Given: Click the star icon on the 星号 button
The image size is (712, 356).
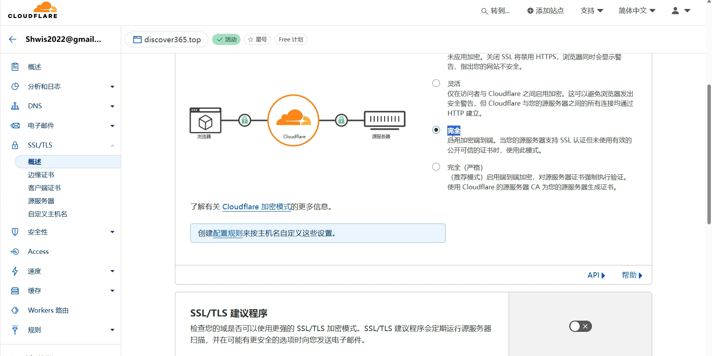Looking at the screenshot, I should (x=251, y=40).
